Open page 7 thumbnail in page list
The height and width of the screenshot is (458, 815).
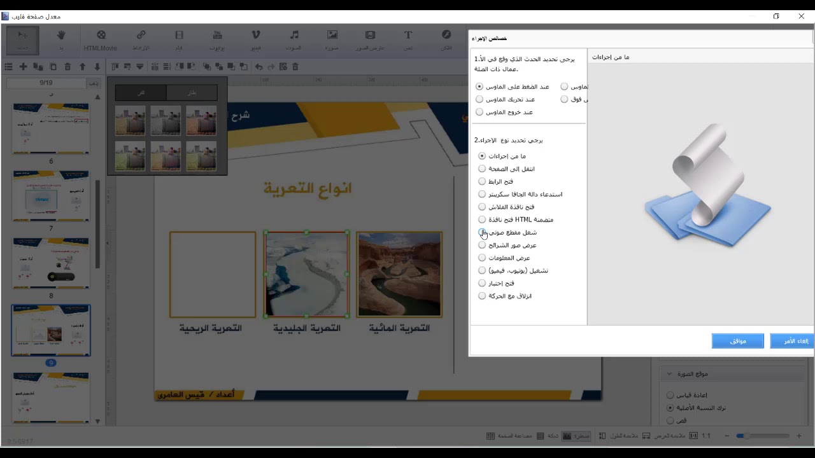point(51,196)
